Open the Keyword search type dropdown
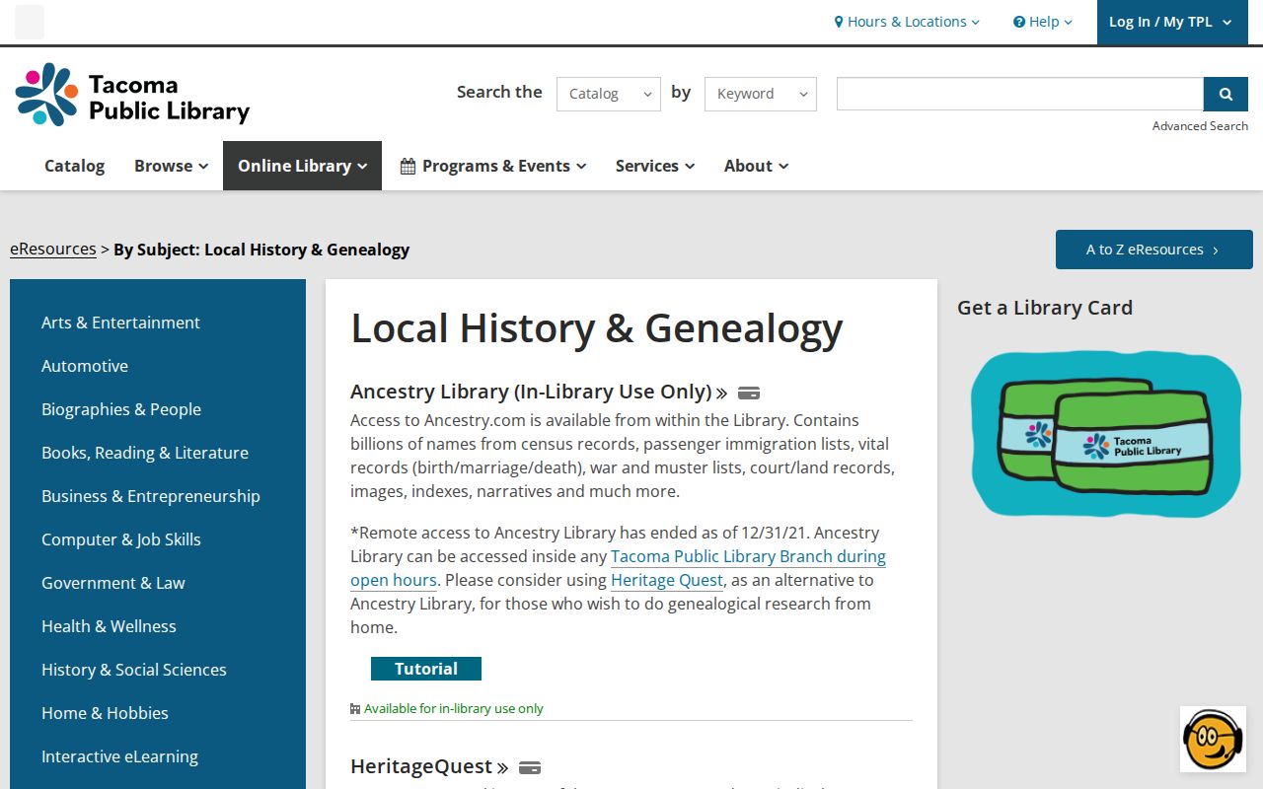 click(761, 94)
